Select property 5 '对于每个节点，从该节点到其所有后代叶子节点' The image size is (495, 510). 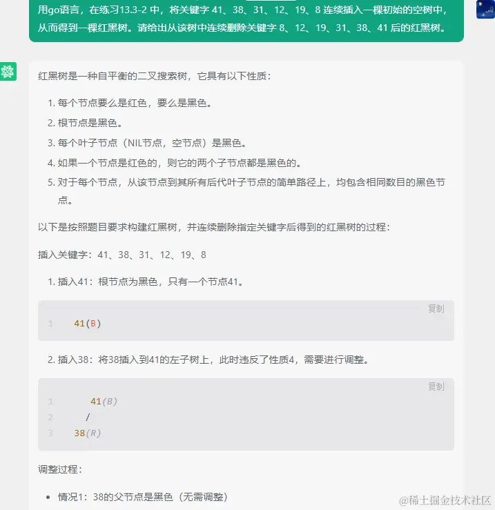tap(191, 182)
